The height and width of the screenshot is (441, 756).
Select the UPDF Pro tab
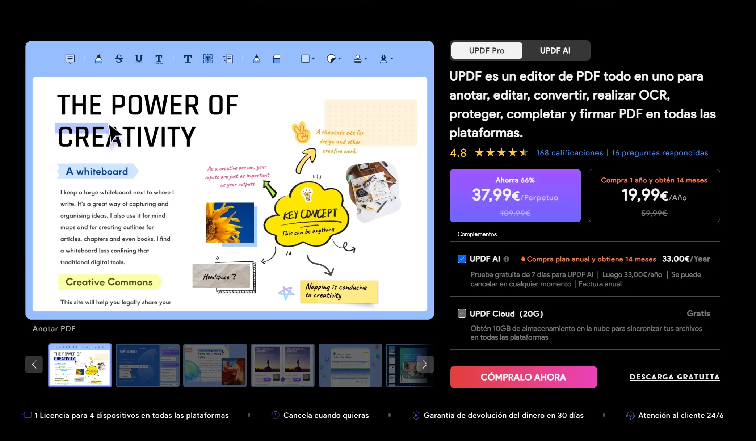pos(486,50)
